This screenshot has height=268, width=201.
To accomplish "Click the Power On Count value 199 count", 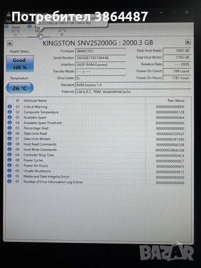I will pos(177,71).
